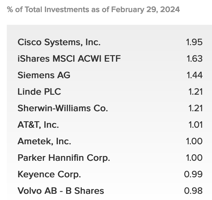
Task: Select Sherwin-Williams Co. in the list
Action: pos(63,108)
